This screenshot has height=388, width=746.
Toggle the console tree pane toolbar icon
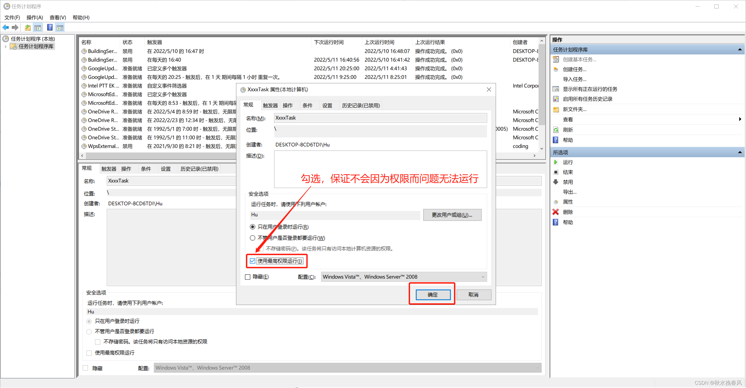[38, 27]
